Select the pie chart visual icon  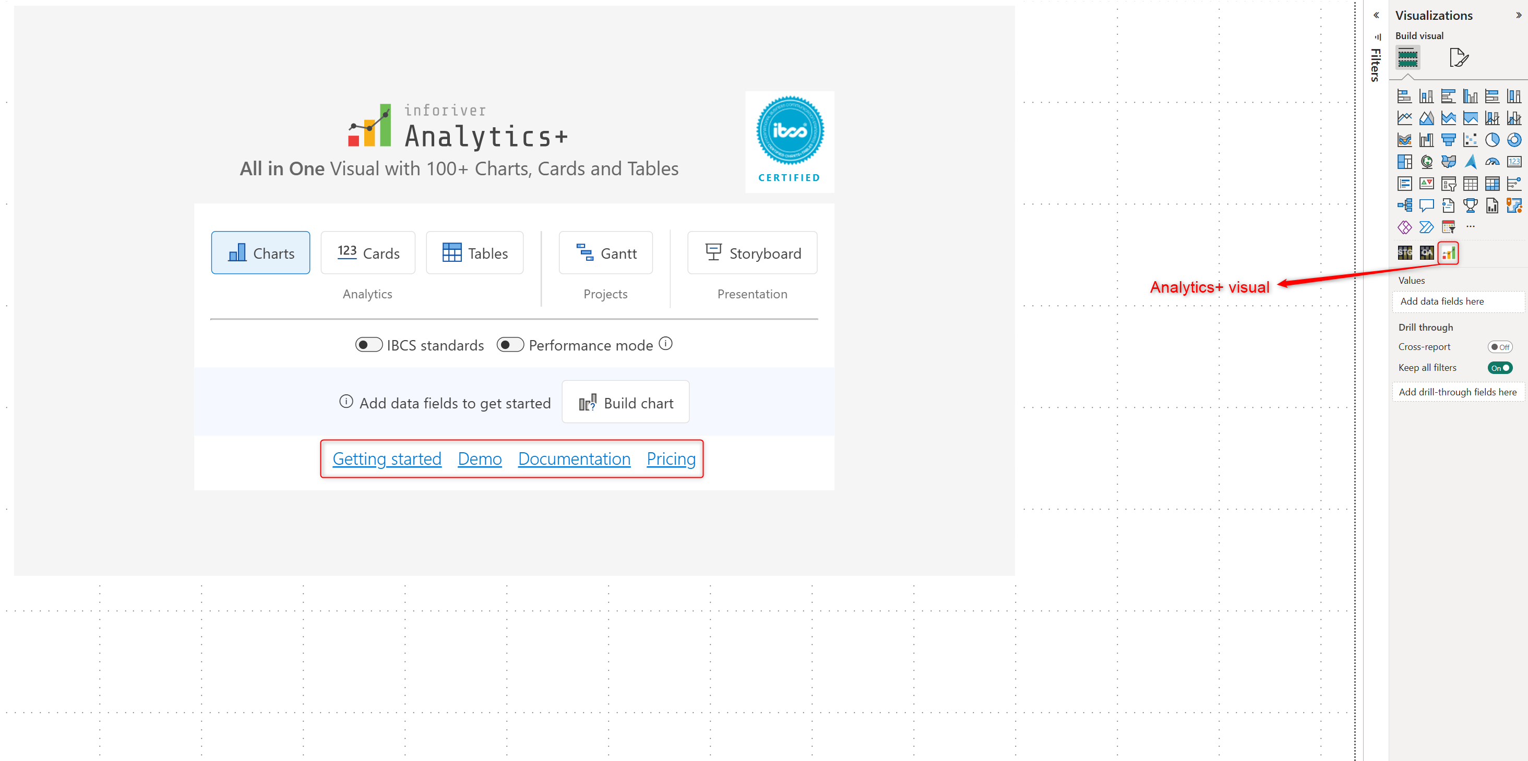[1492, 140]
